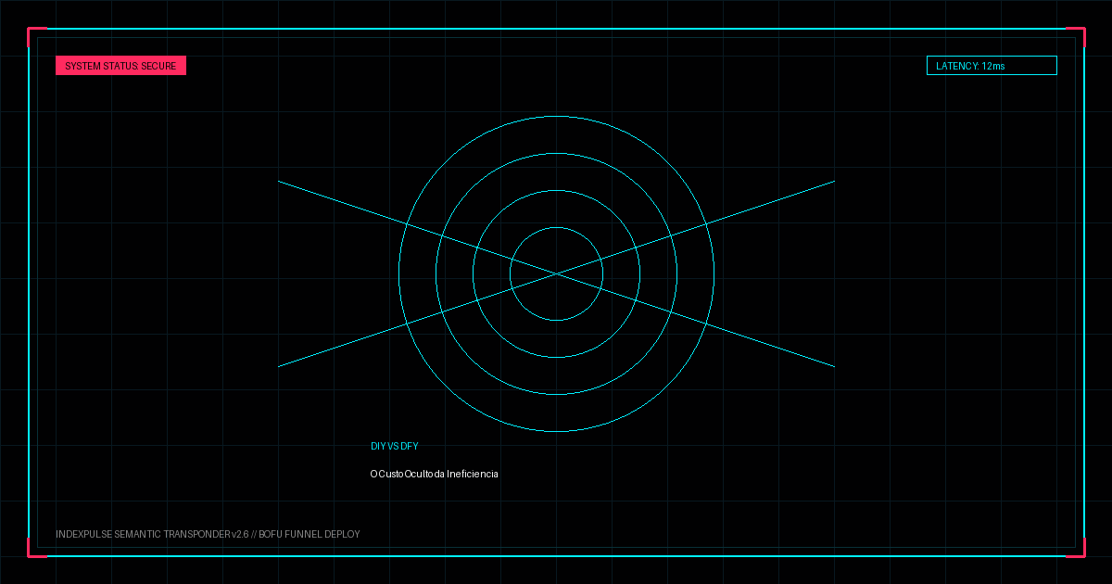The image size is (1112, 584).
Task: Click the INDEXPULSE SEMANTIC TRANSPONDER v2.6 footer text
Action: coord(152,534)
